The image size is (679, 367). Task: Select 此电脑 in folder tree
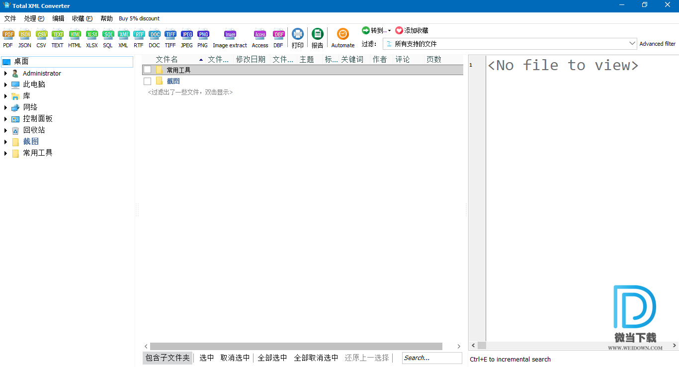pyautogui.click(x=34, y=85)
